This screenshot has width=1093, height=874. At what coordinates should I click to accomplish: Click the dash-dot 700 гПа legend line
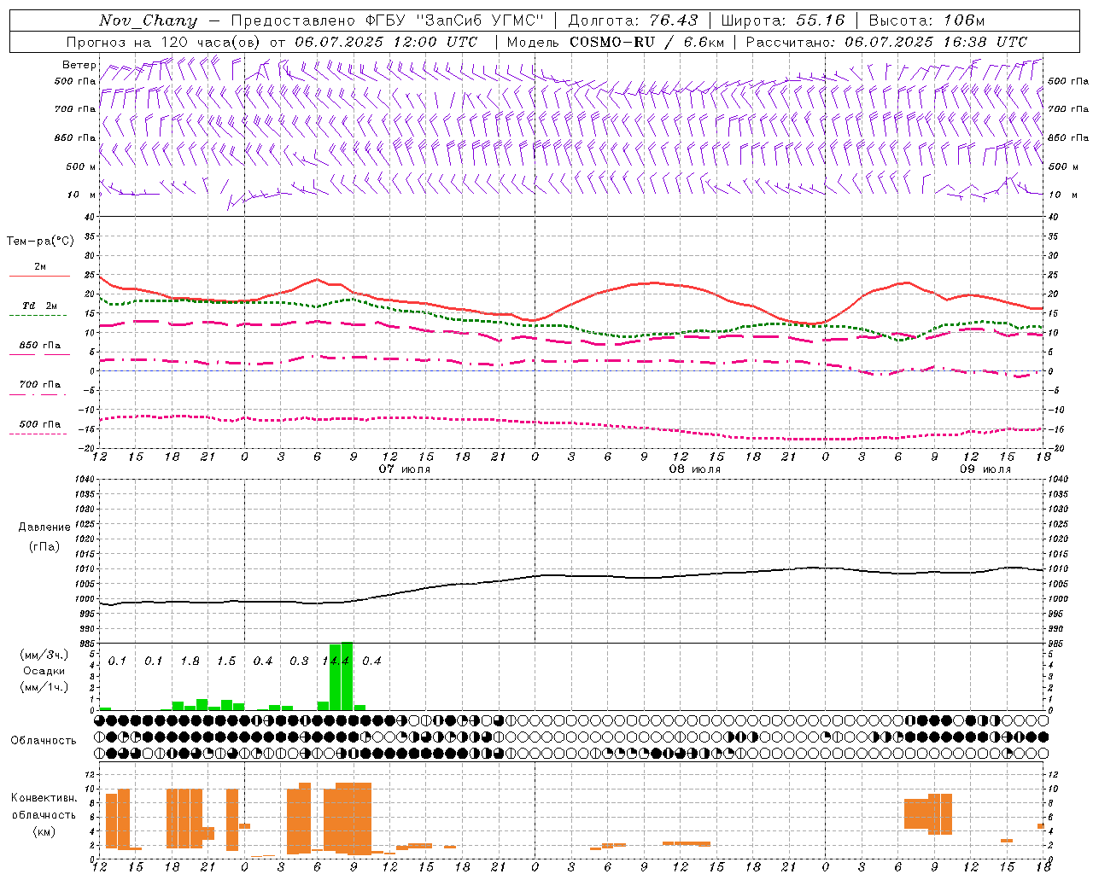38,394
